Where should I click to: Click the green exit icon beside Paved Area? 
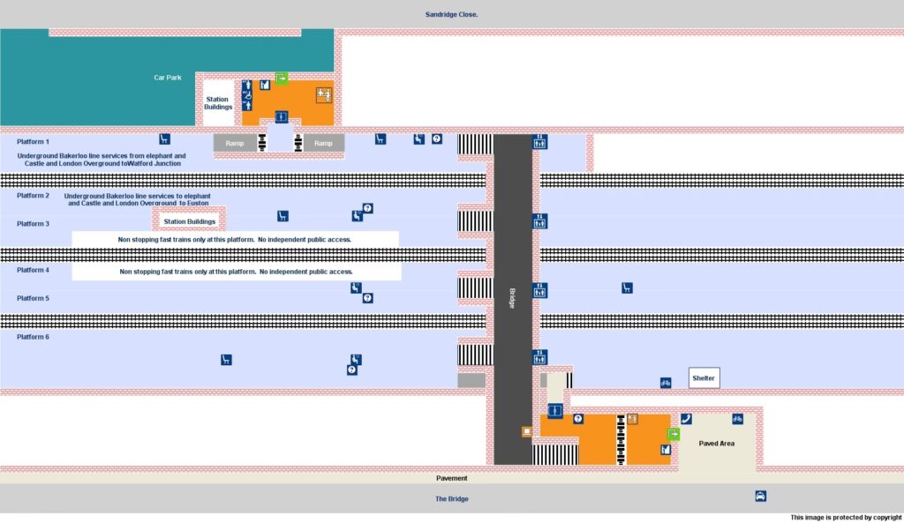[673, 434]
